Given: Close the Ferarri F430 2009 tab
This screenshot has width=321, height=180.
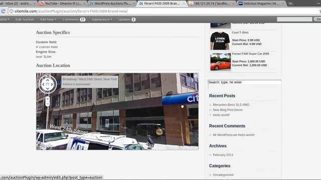Looking at the screenshot, I should 184,3.
